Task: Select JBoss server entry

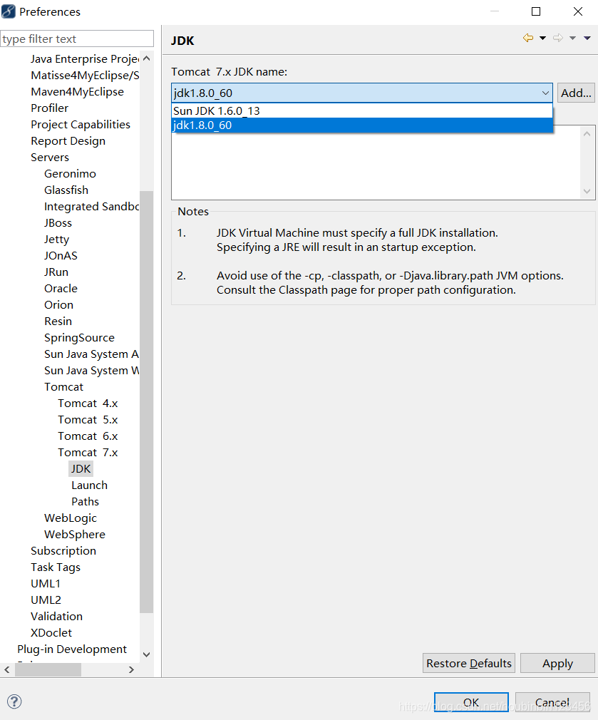Action: pyautogui.click(x=58, y=222)
